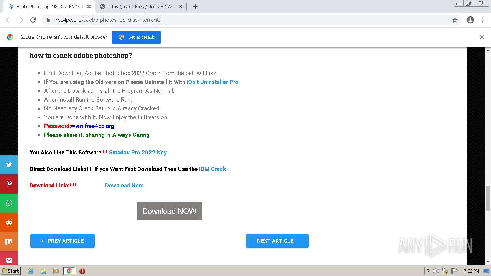Go to the PREV ARTICLE
The image size is (491, 276).
click(x=63, y=241)
